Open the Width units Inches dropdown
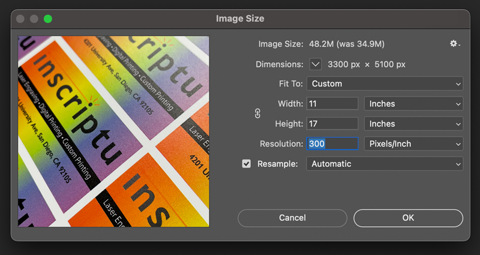This screenshot has width=480, height=255. point(413,104)
